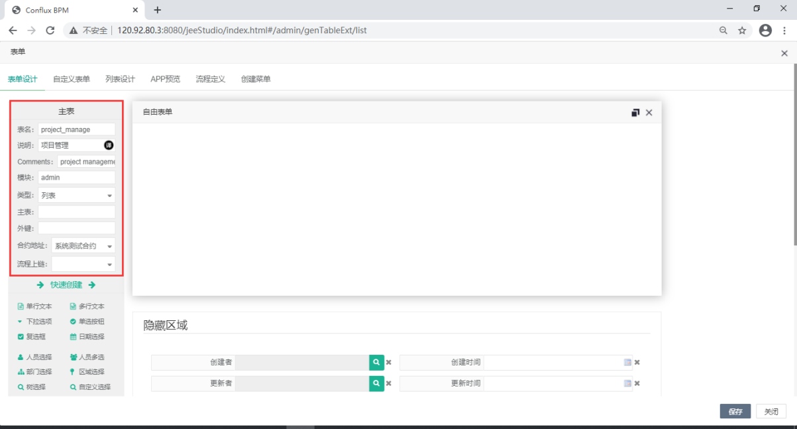Open the browser profile account icon

pos(766,31)
